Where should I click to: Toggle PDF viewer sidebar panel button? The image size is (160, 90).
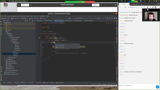coord(19,5)
